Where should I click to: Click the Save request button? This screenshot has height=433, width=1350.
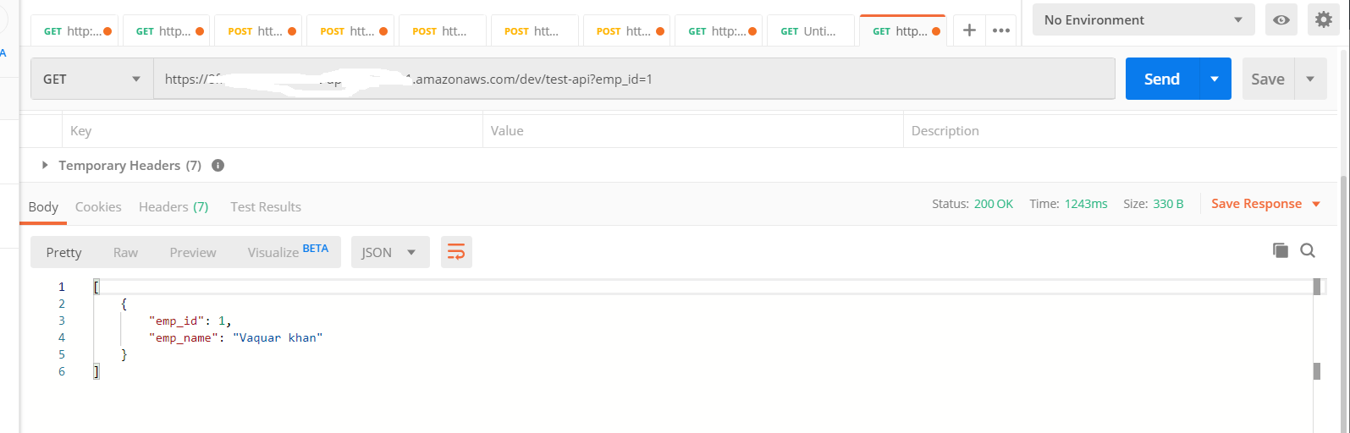coord(1268,79)
